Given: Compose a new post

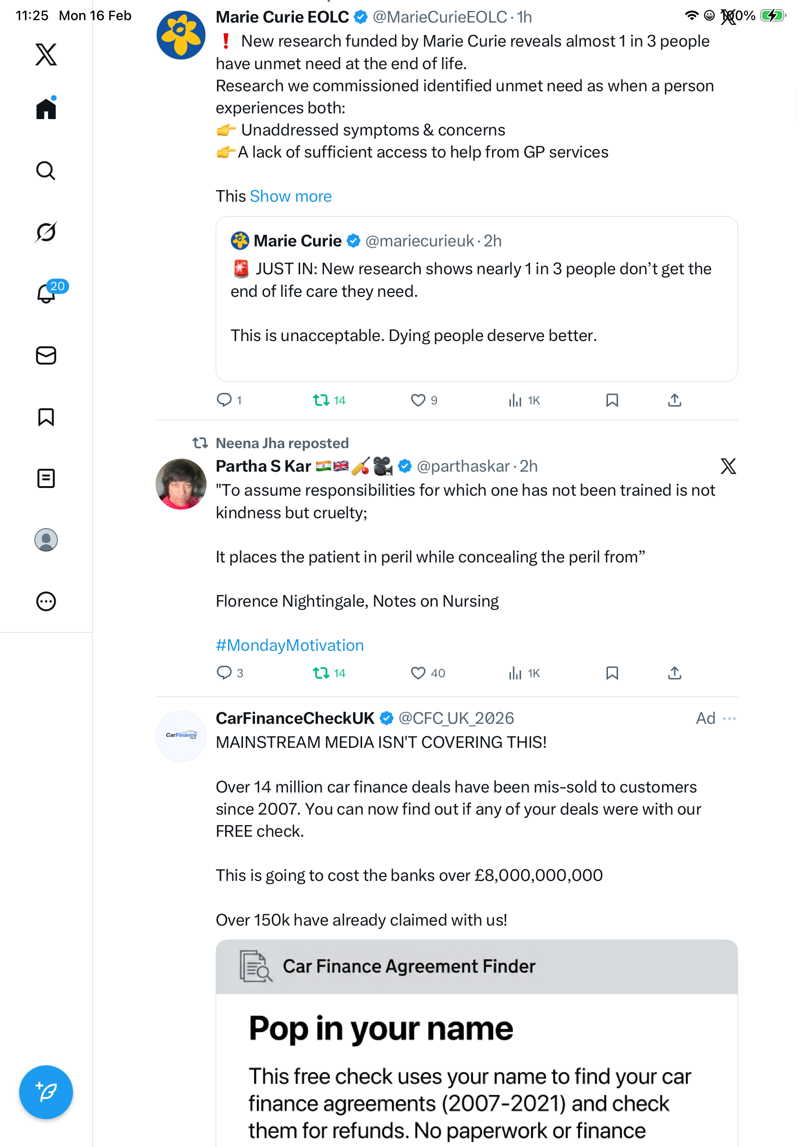Looking at the screenshot, I should pos(46,1092).
